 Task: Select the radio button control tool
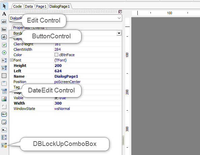4,52
